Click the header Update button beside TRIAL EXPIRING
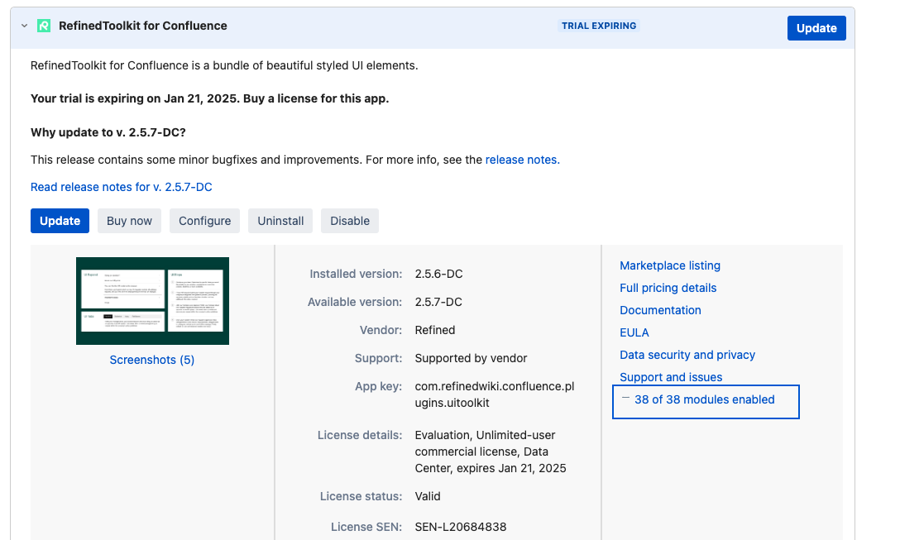Viewport: 900px width, 540px height. click(x=816, y=28)
